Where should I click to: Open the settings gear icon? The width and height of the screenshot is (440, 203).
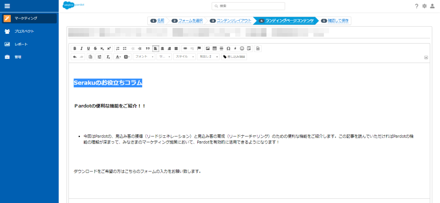(424, 6)
